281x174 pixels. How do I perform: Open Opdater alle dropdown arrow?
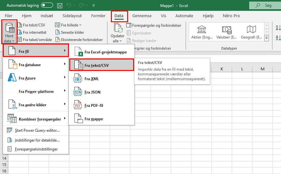(120, 41)
